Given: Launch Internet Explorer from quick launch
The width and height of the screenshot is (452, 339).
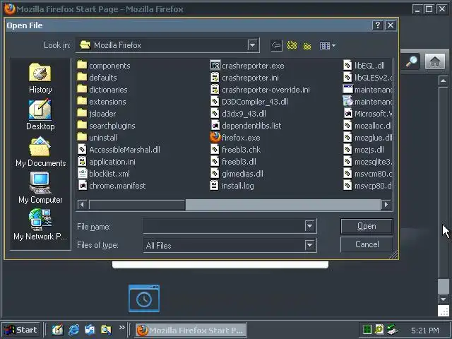Looking at the screenshot, I should 73,330.
